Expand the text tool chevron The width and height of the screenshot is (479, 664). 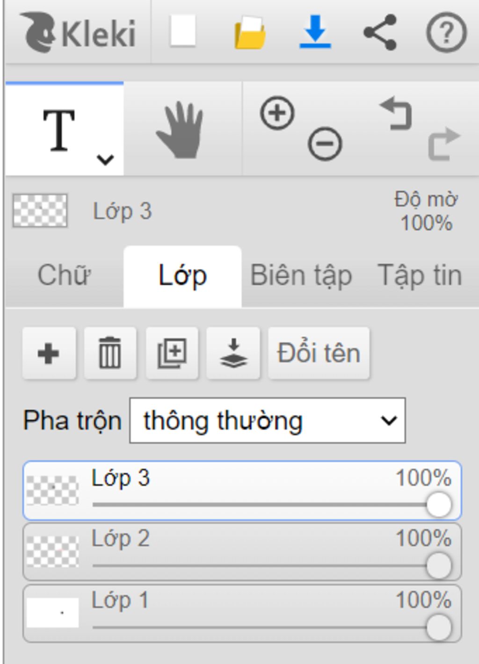point(105,160)
